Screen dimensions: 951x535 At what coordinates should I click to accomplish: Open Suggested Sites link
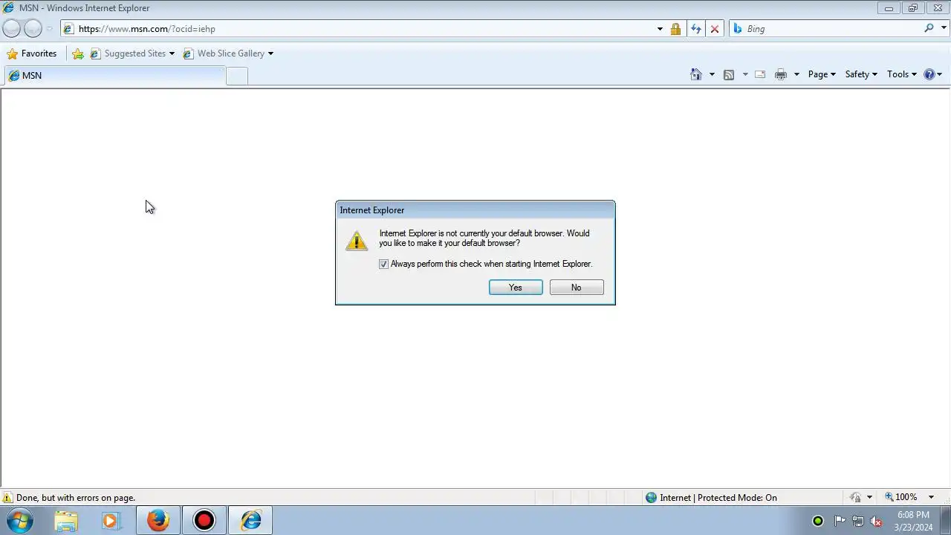[x=132, y=53]
